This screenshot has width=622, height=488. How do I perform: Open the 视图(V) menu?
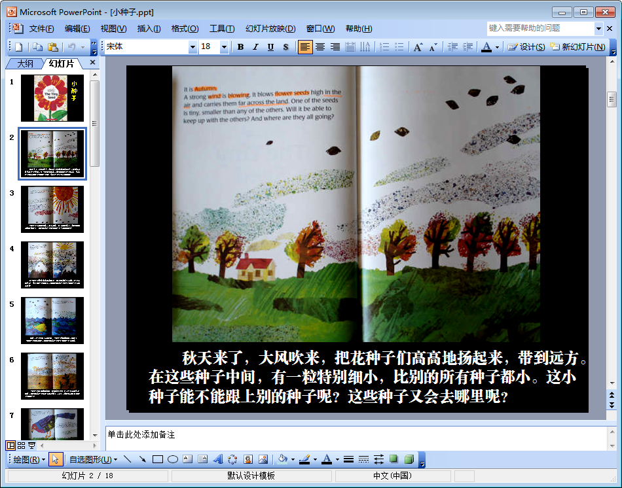(x=113, y=29)
